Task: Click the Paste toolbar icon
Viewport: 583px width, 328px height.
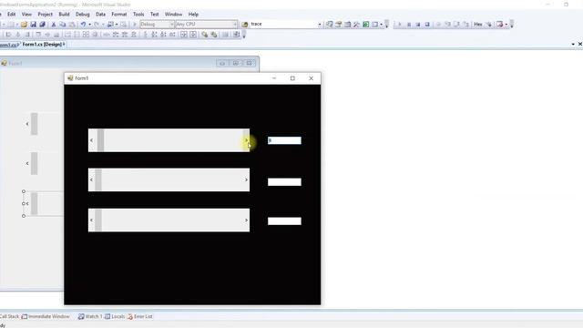Action: pyautogui.click(x=72, y=25)
